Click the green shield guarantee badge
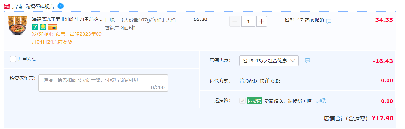This screenshot has height=129, width=405. tap(43, 27)
